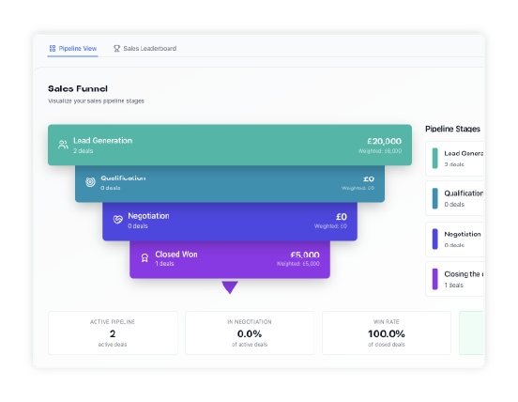The height and width of the screenshot is (402, 518).
Task: Click the Closed Won £5,000 amount
Action: coord(305,255)
